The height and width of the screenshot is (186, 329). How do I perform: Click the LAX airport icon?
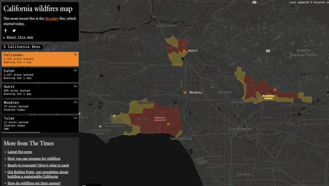coord(200,161)
